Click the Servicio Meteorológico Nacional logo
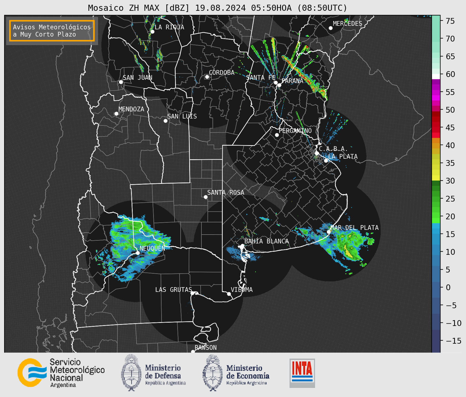Viewport: 466px width, 397px height. 61,373
